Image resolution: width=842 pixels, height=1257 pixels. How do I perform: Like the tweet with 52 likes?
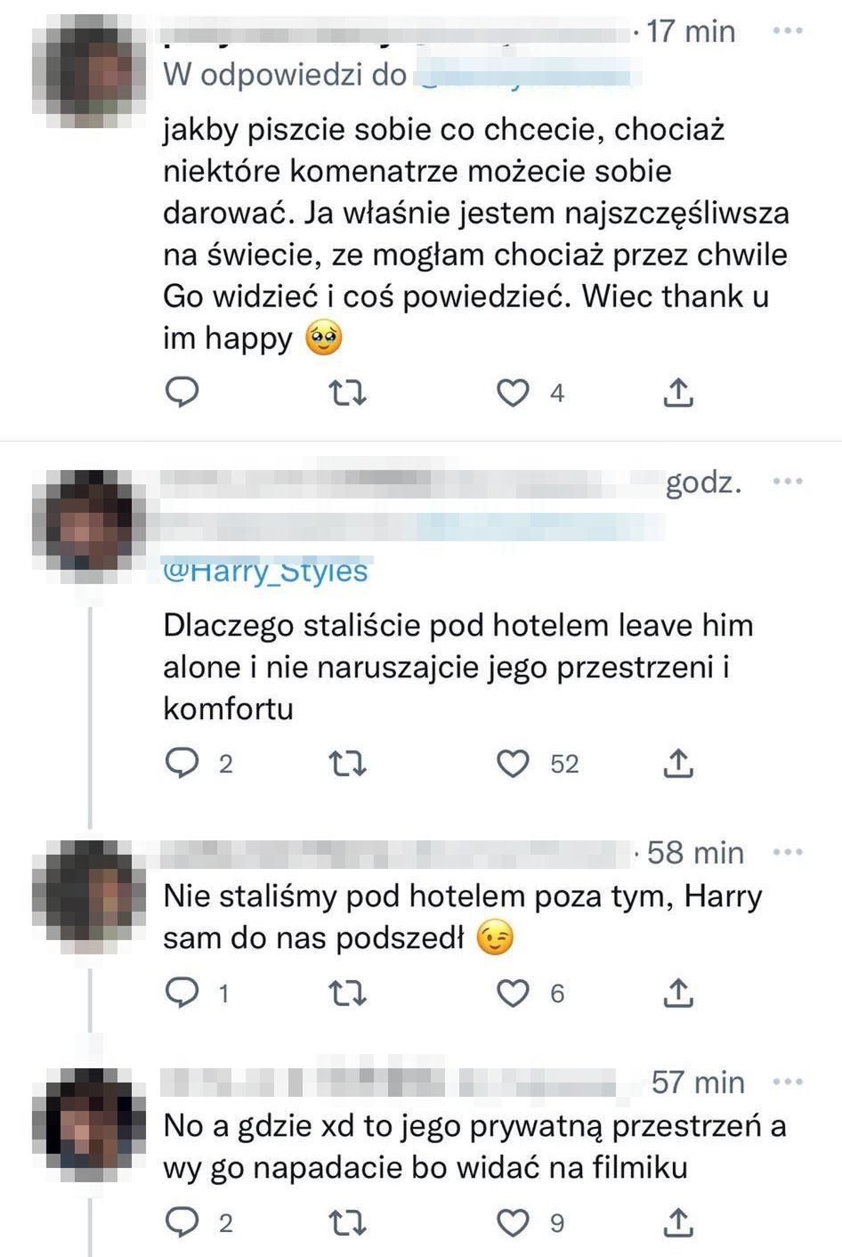(514, 763)
